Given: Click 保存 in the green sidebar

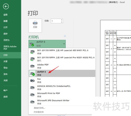Looking at the screenshot, I should 6,34.
